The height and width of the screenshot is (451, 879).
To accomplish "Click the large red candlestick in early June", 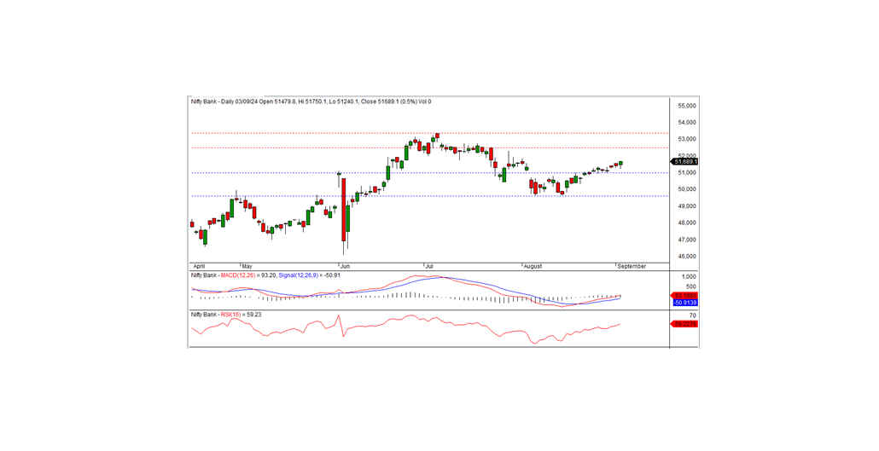I will click(343, 210).
